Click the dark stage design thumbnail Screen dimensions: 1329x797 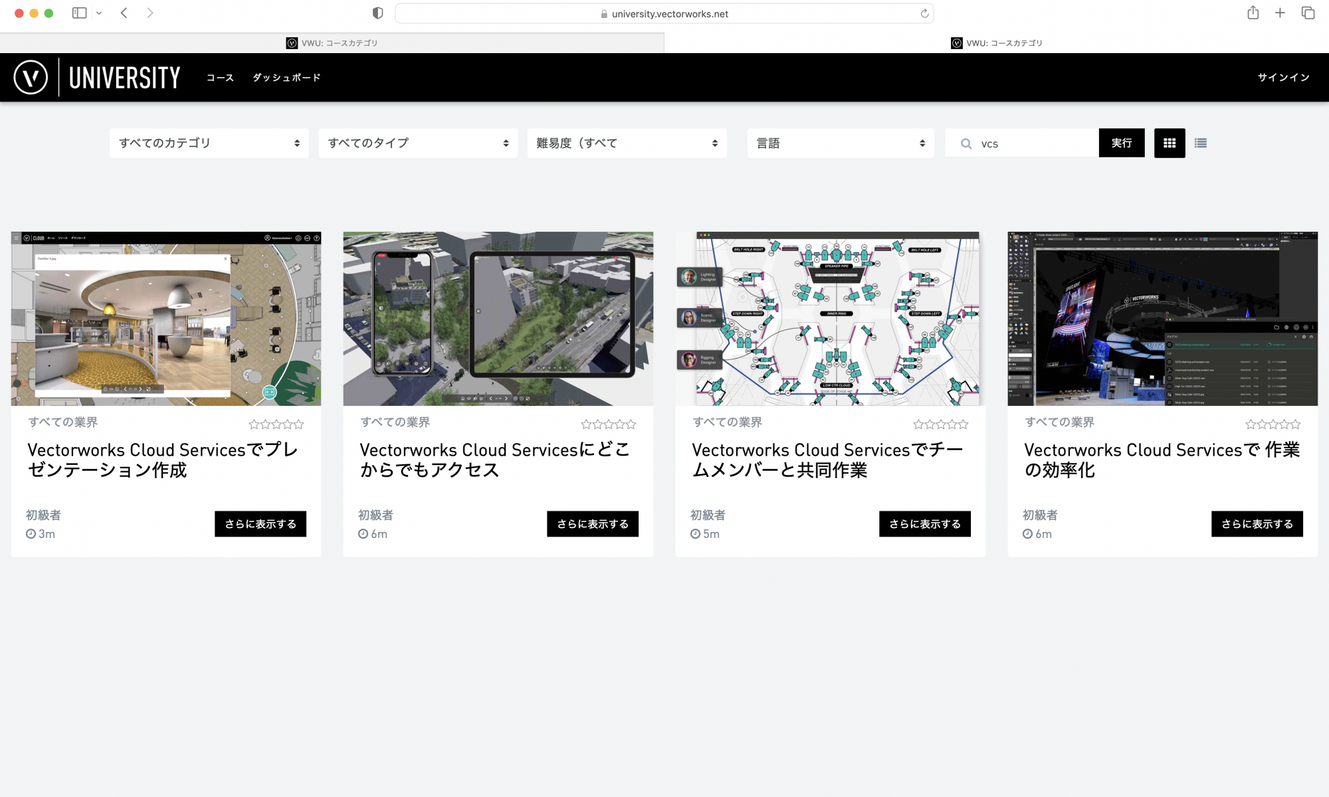tap(1163, 319)
